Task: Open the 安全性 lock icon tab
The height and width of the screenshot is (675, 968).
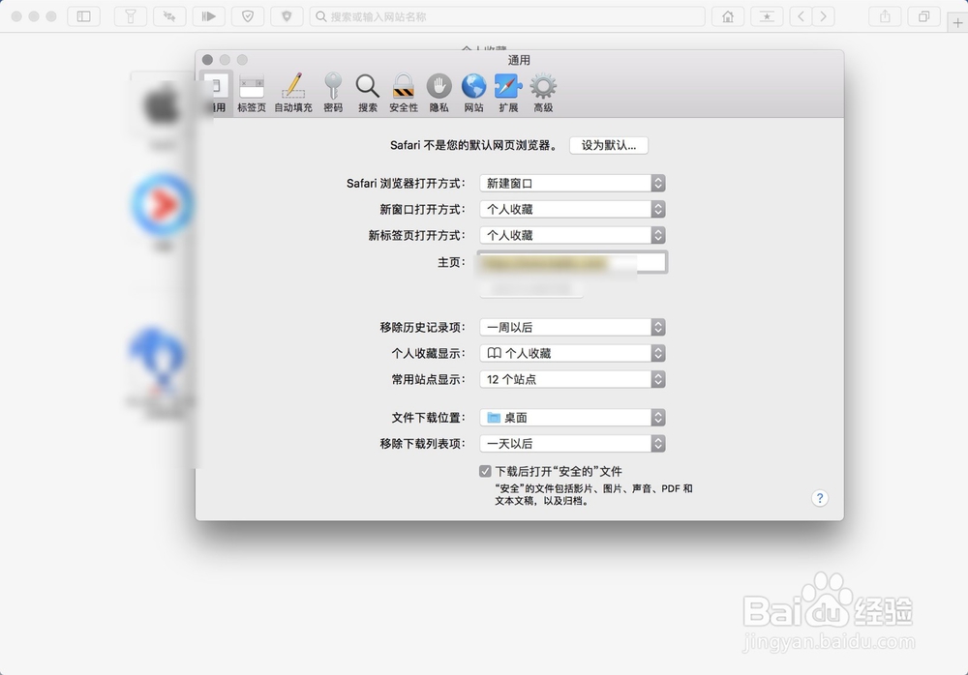Action: 403,93
